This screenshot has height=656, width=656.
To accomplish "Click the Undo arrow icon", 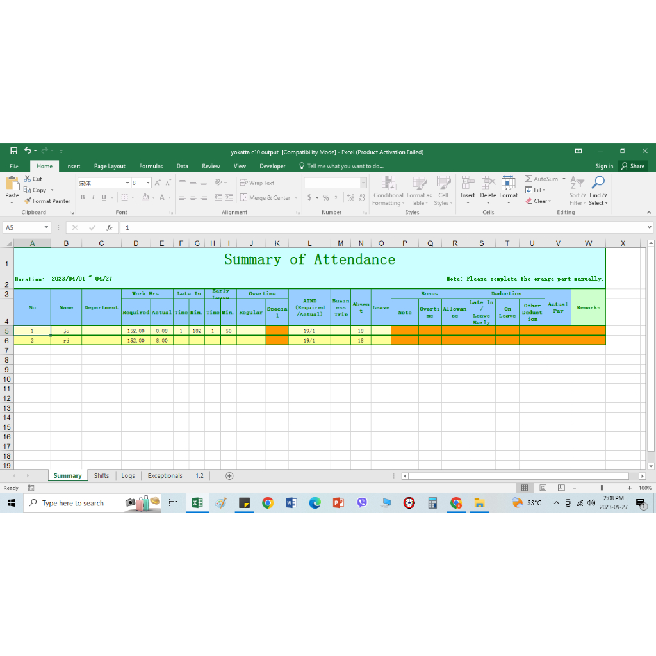I will [x=28, y=151].
